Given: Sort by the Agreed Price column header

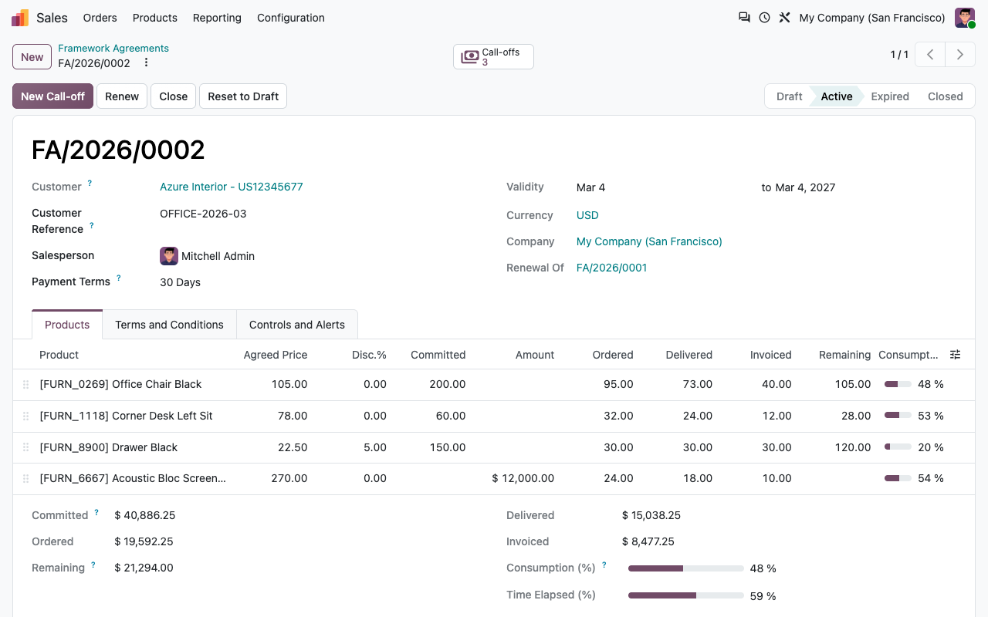Looking at the screenshot, I should (276, 355).
